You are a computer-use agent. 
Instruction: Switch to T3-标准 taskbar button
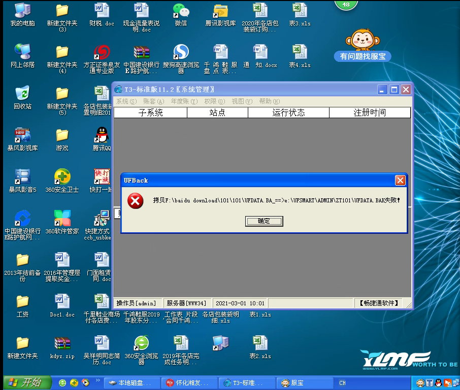[x=248, y=383]
